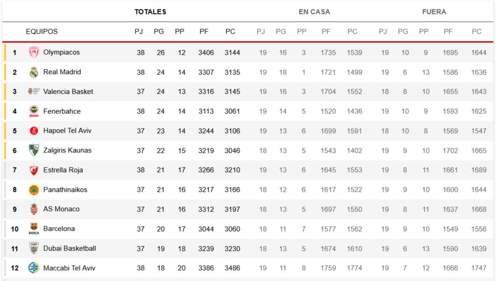Click the first PG column header under TOTALES
Image resolution: width=500 pixels, height=281 pixels.
pos(159,32)
